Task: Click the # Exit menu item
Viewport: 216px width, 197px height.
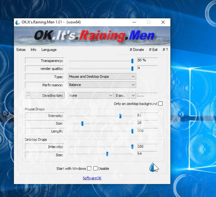Action: tap(153, 50)
